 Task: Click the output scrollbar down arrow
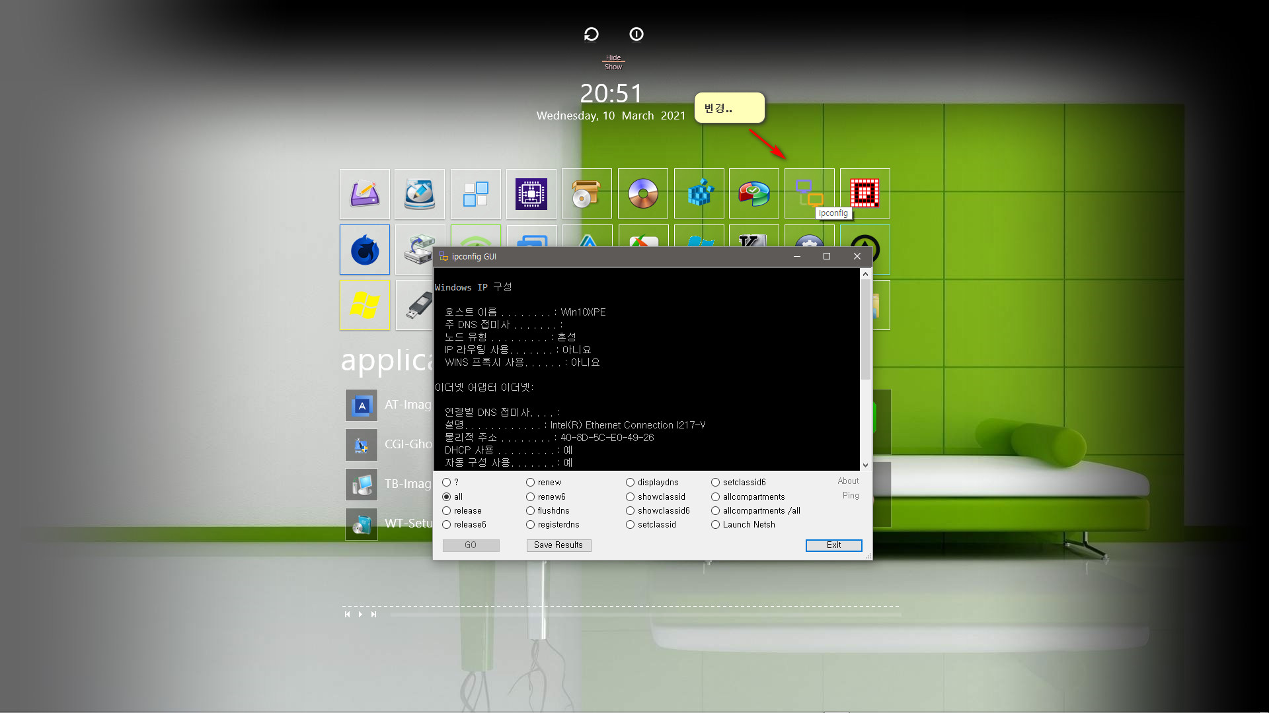pyautogui.click(x=865, y=465)
